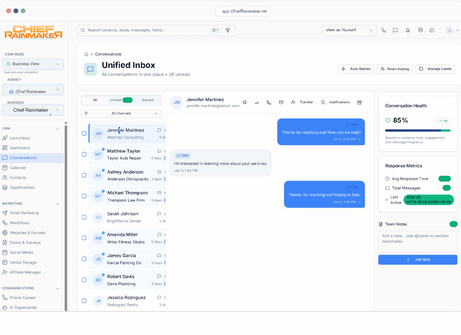Viewport: 461px width, 335px height.
Task: Click the Conversation Health progress bar
Action: pos(418,130)
